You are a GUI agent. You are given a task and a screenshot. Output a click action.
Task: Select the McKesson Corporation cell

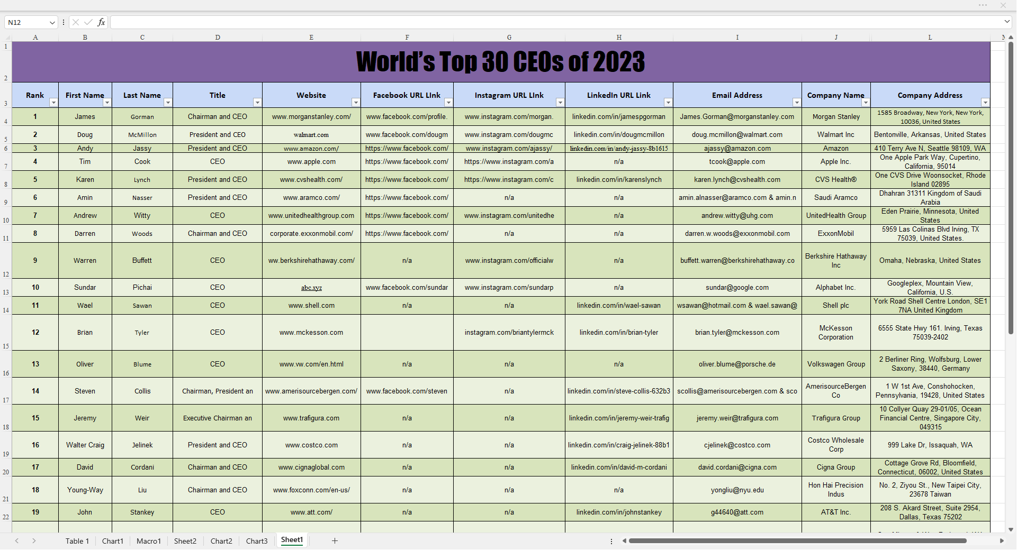tap(836, 333)
